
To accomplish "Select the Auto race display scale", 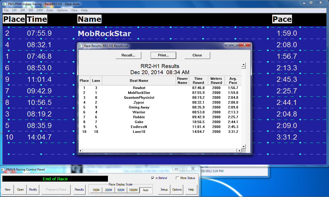I will point(146,190).
